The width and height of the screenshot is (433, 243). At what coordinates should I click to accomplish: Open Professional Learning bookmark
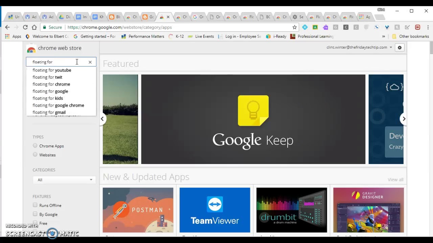click(x=312, y=36)
